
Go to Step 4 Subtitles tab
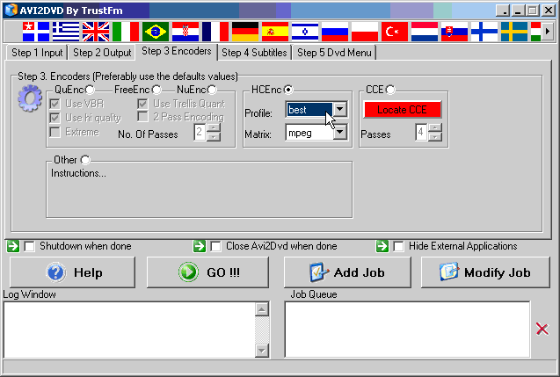click(254, 53)
